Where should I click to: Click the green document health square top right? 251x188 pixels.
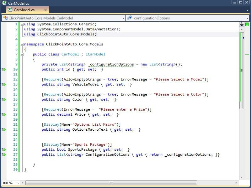[x=247, y=24]
